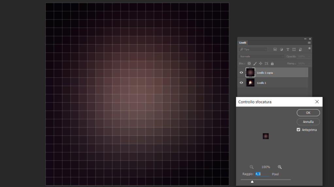Click the lock image pixels brush icon
Image resolution: width=334 pixels, height=187 pixels.
pyautogui.click(x=255, y=64)
